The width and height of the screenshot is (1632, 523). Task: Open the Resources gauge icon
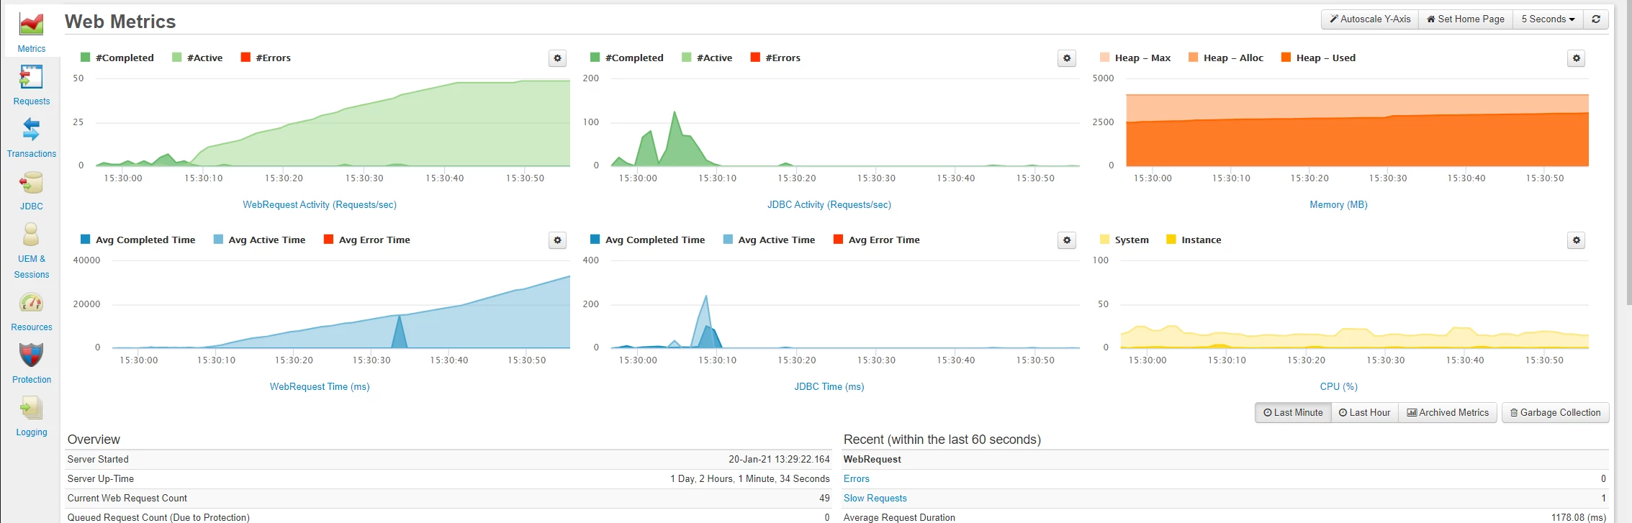pyautogui.click(x=31, y=302)
